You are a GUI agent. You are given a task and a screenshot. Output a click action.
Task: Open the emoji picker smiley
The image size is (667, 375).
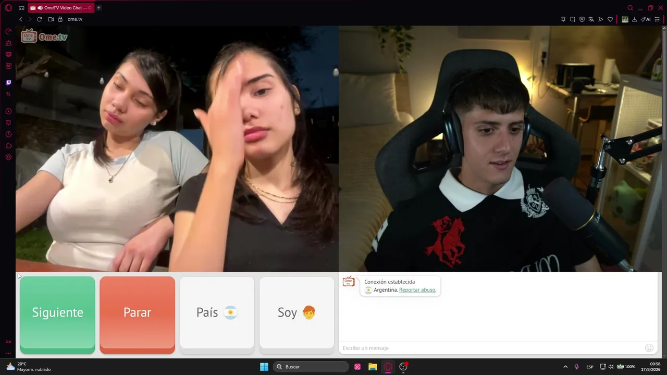[x=649, y=348]
